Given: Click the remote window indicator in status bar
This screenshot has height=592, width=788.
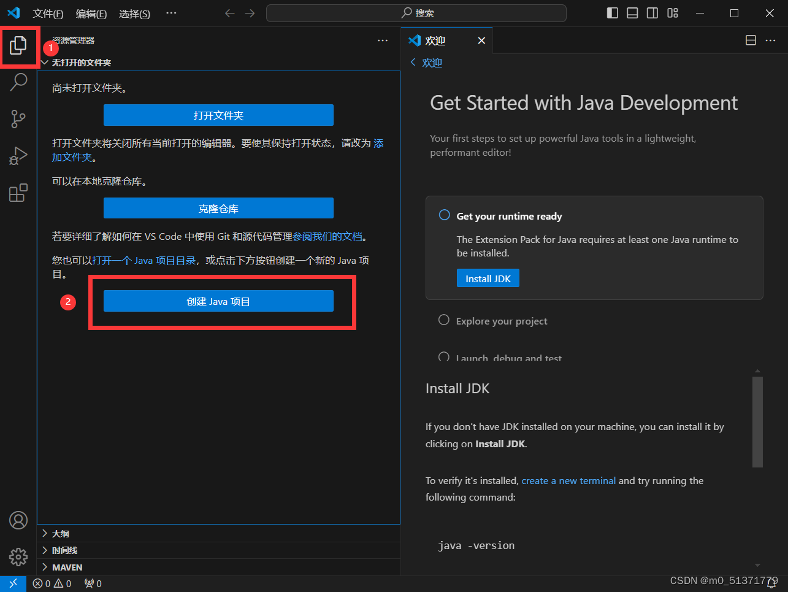Looking at the screenshot, I should click(x=13, y=584).
